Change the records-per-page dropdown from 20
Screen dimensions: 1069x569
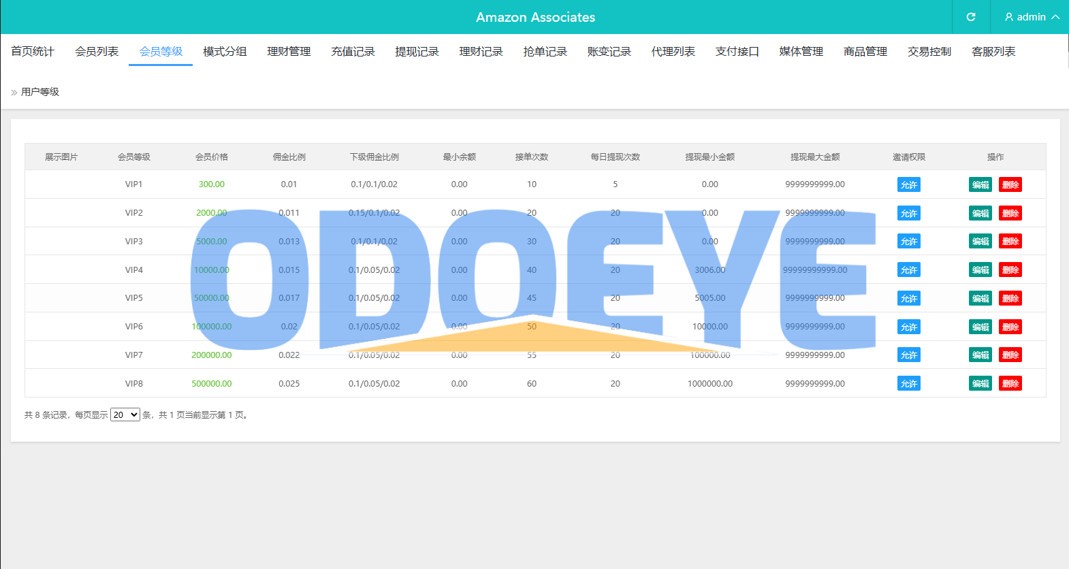125,414
